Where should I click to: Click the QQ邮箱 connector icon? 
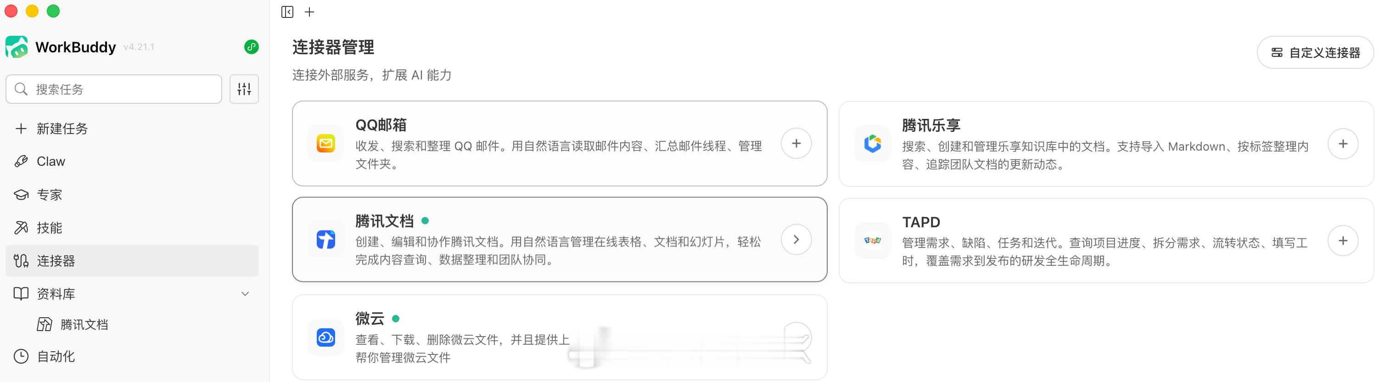coord(325,143)
